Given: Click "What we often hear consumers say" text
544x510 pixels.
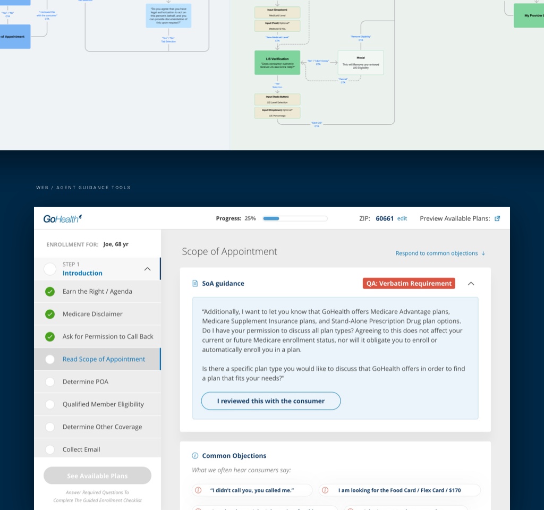Looking at the screenshot, I should (242, 470).
